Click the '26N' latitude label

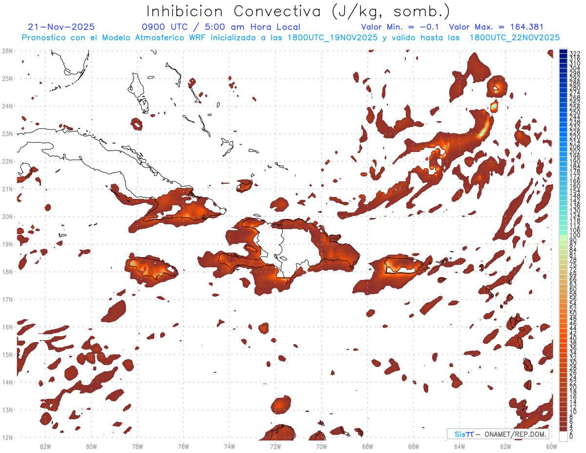(x=7, y=51)
